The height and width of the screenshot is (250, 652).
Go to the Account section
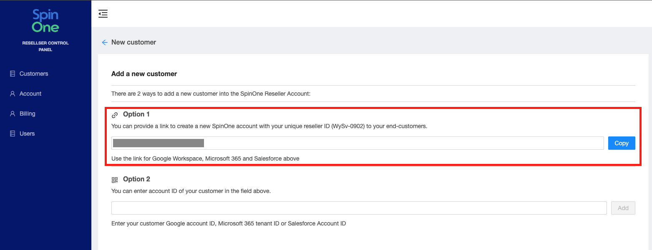tap(30, 94)
